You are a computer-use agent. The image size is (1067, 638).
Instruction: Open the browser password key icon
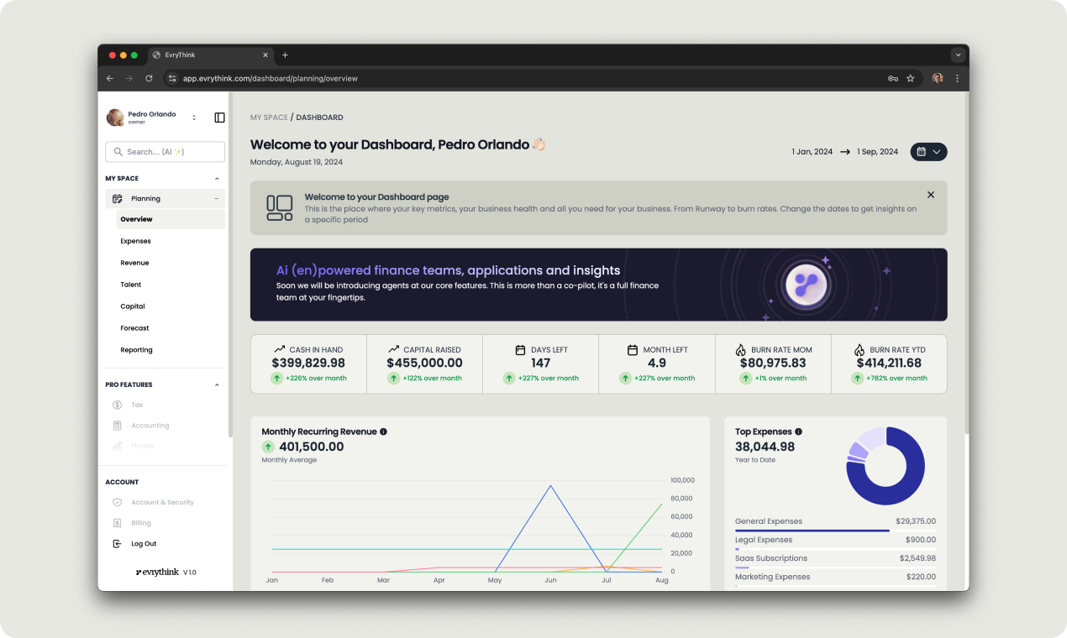tap(893, 78)
